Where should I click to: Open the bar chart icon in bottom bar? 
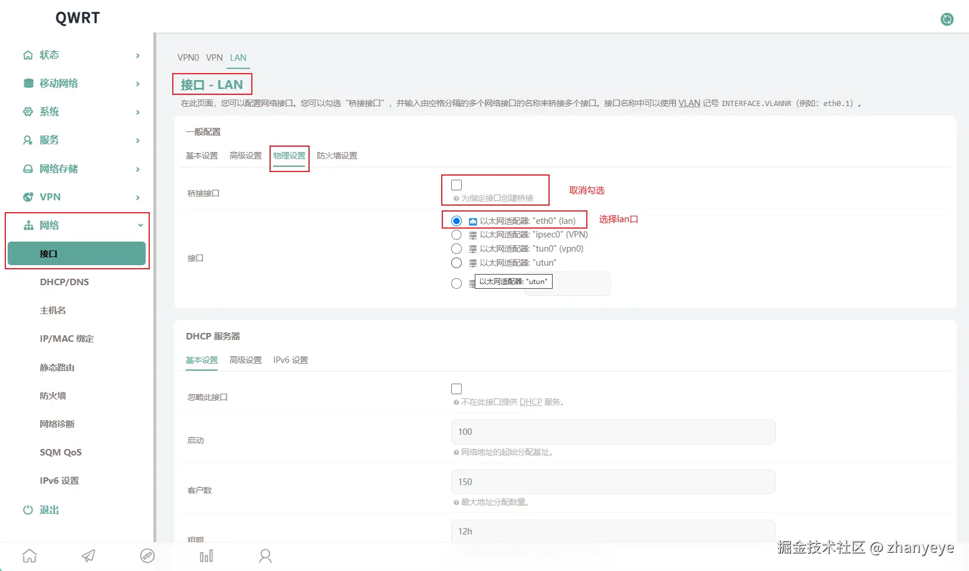click(x=206, y=556)
